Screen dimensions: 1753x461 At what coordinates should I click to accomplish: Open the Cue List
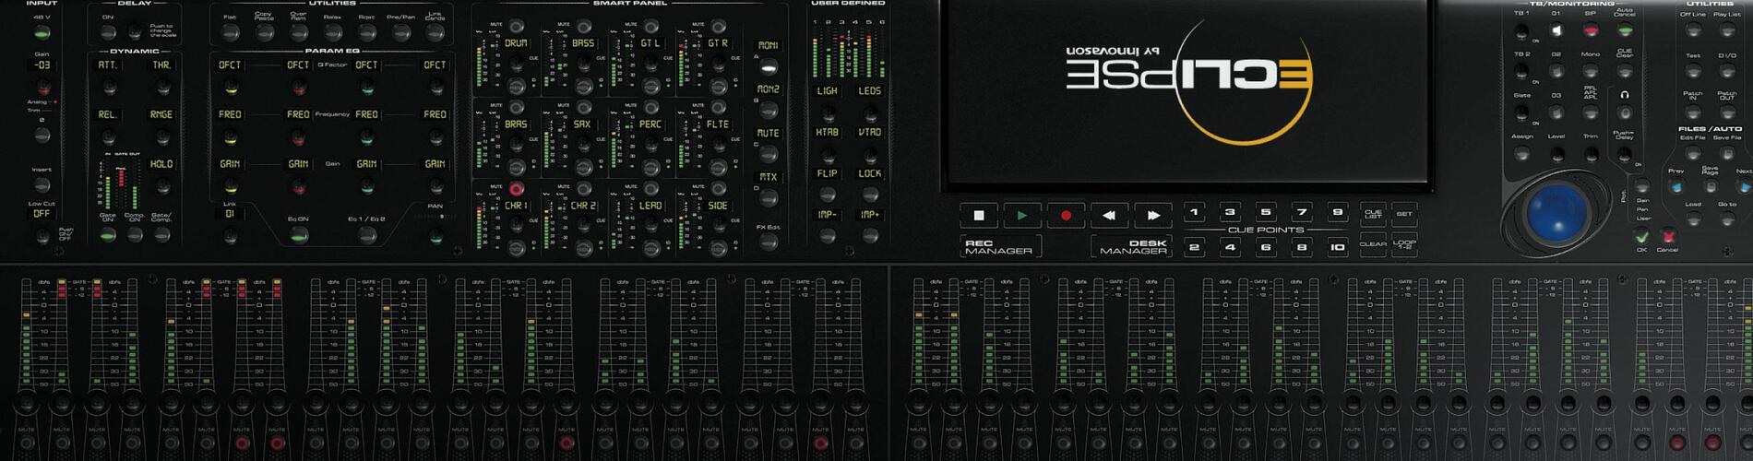(x=1373, y=214)
